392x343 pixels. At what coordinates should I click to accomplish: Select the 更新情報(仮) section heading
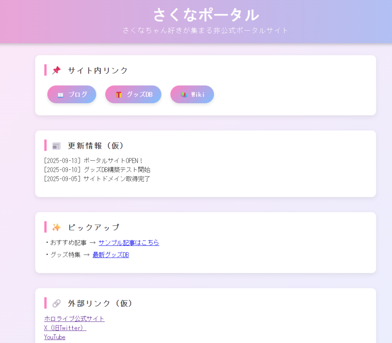pos(96,146)
